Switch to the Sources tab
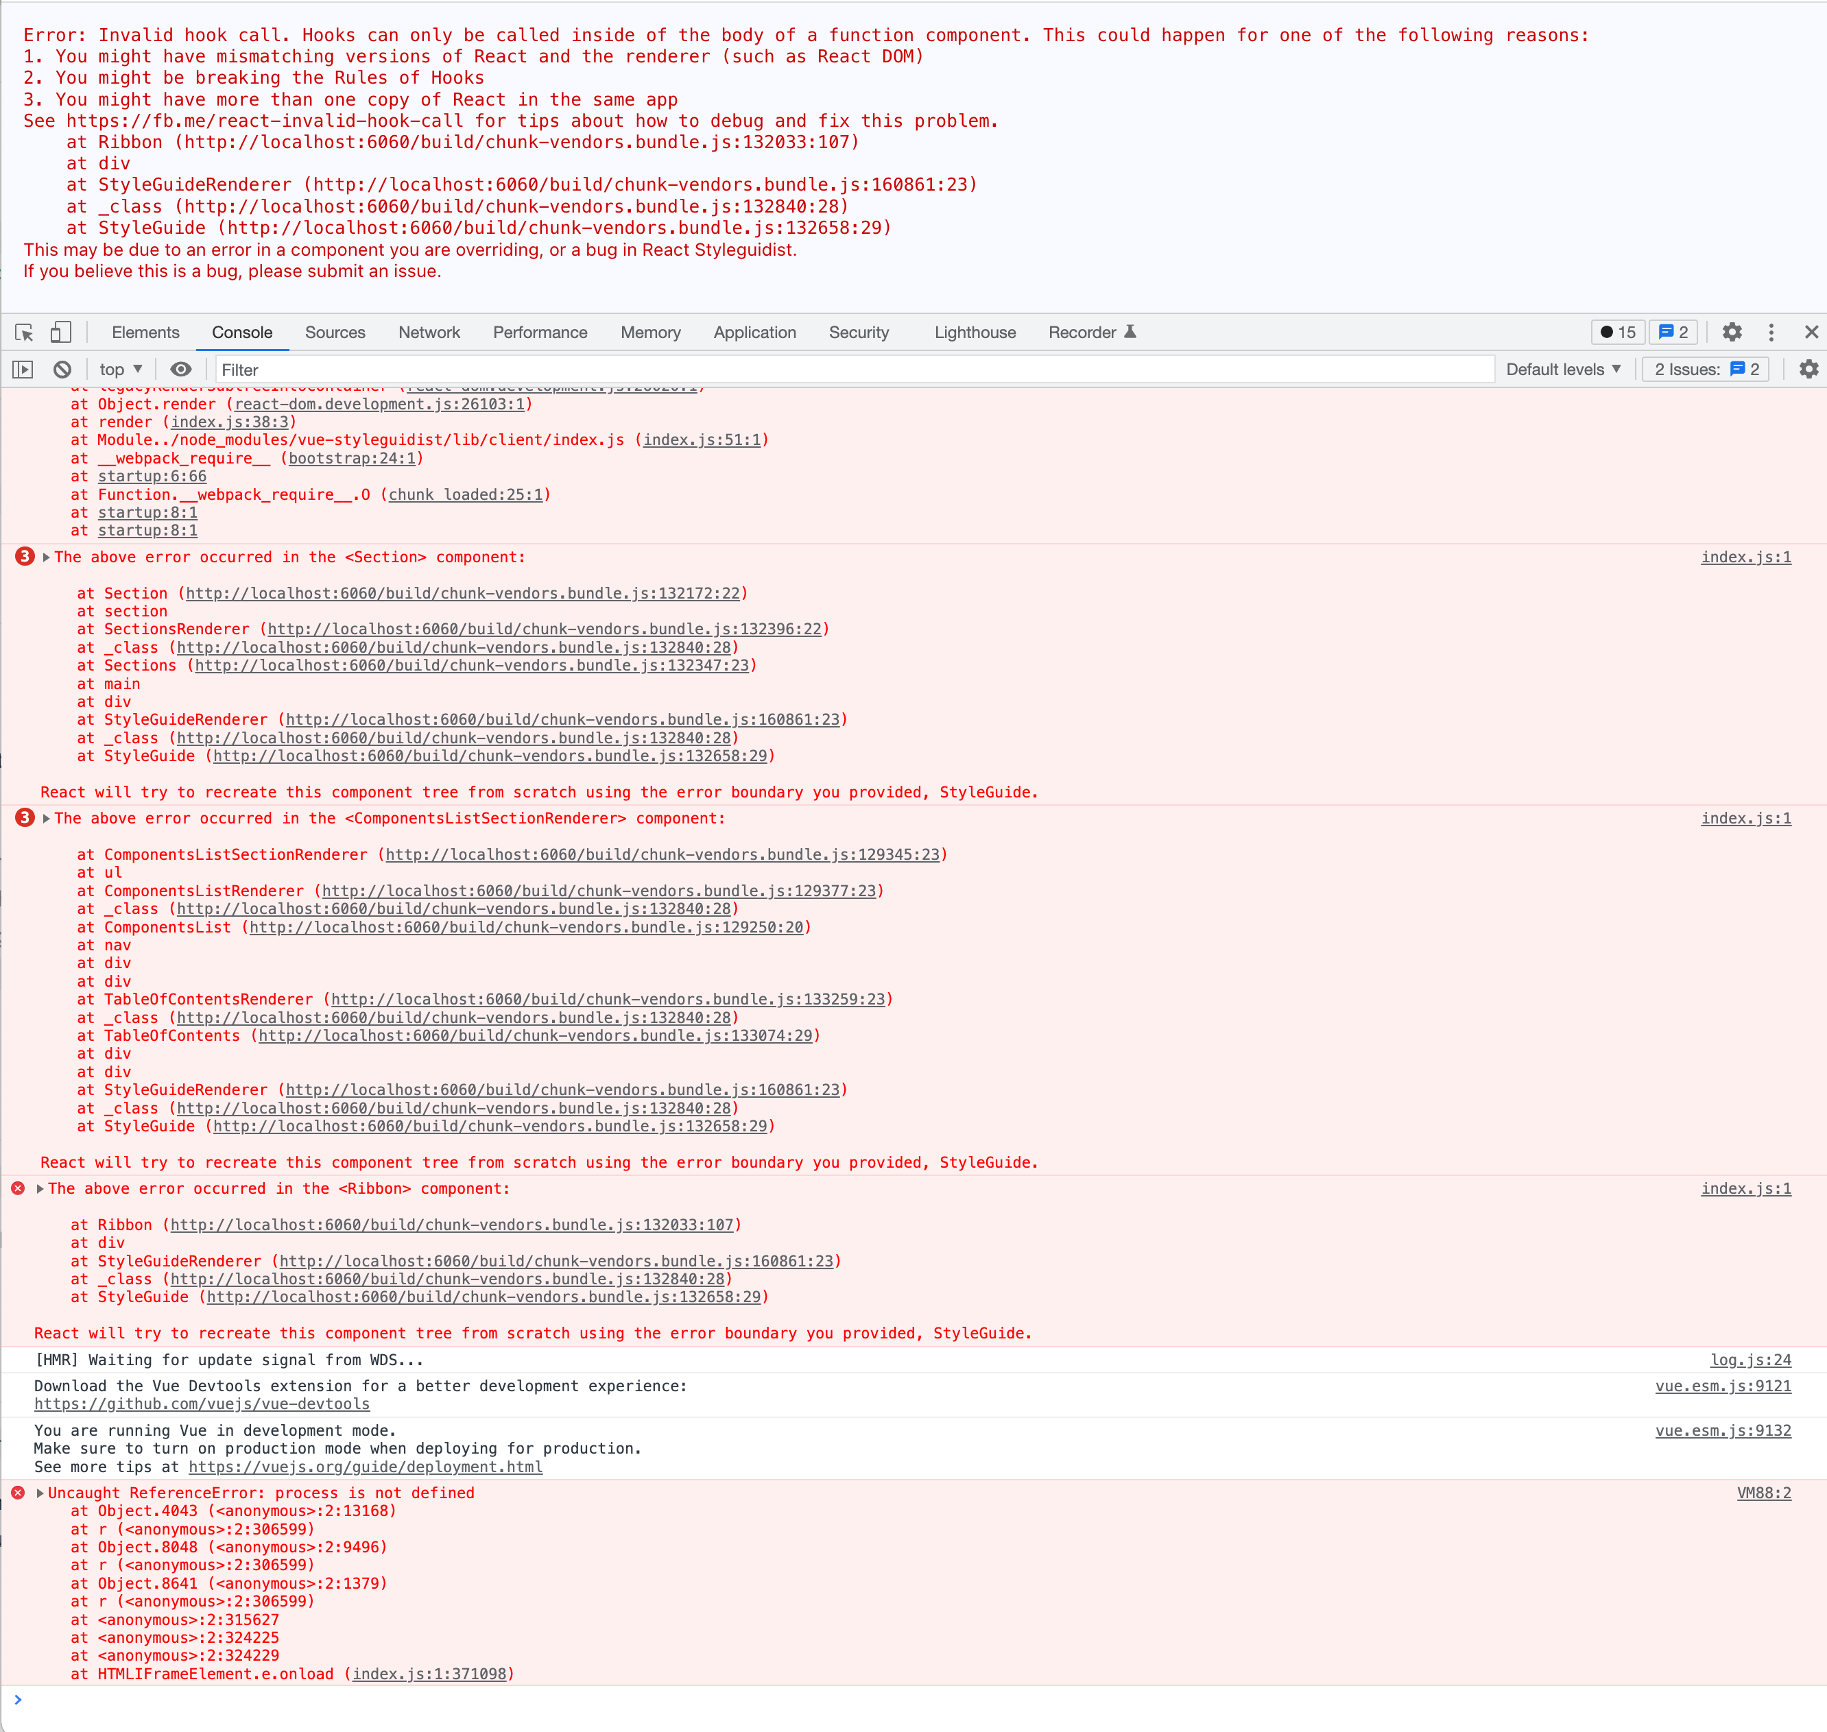Screen dimensions: 1827x1732 tap(335, 333)
